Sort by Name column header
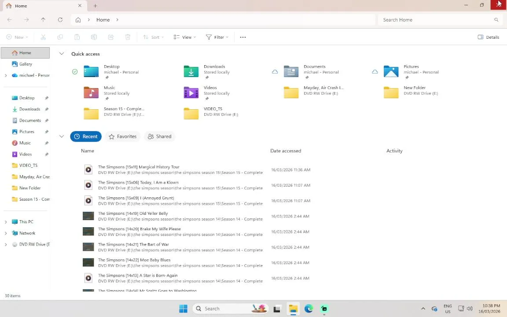507x317 pixels. (x=87, y=151)
